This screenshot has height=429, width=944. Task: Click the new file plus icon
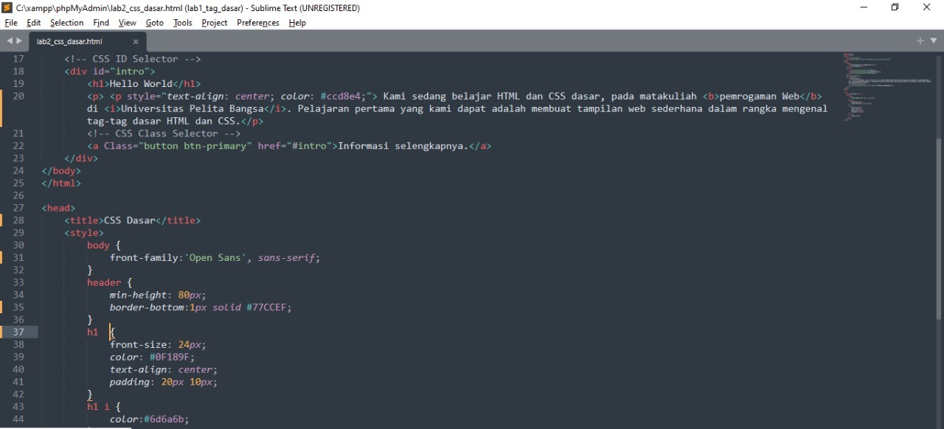tap(920, 41)
